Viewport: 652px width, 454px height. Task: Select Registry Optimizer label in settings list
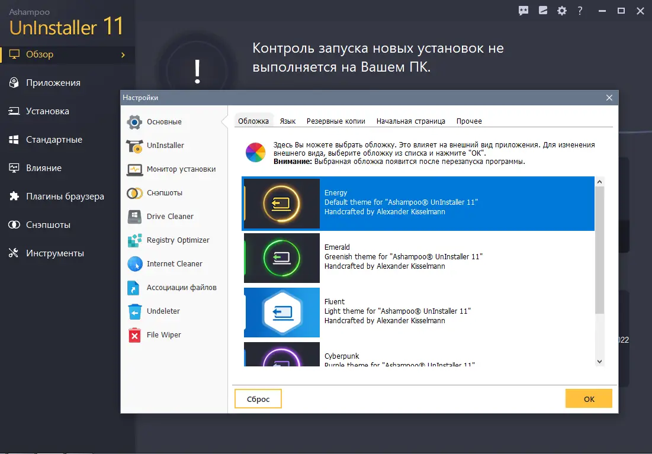178,240
